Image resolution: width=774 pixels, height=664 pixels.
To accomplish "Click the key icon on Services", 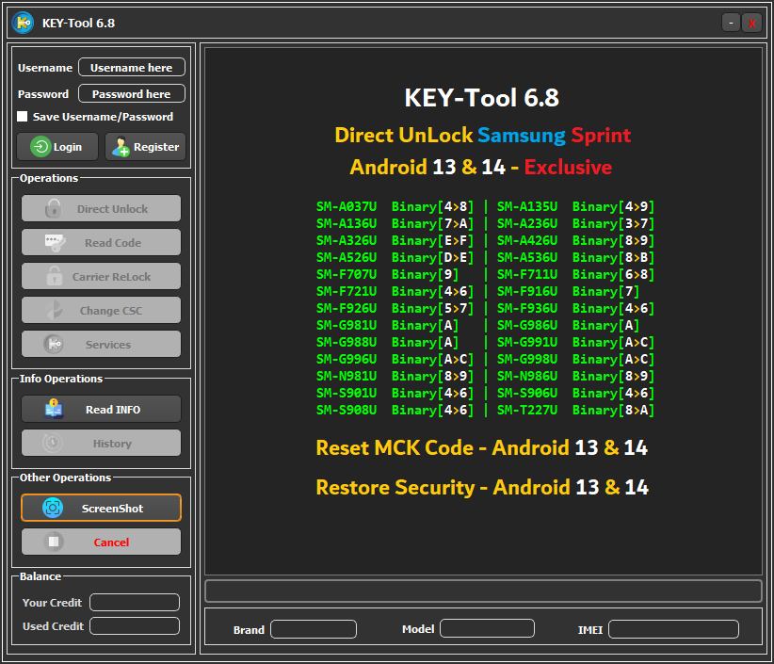I will (x=54, y=344).
